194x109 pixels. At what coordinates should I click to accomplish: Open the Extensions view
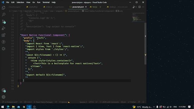coord(3,35)
